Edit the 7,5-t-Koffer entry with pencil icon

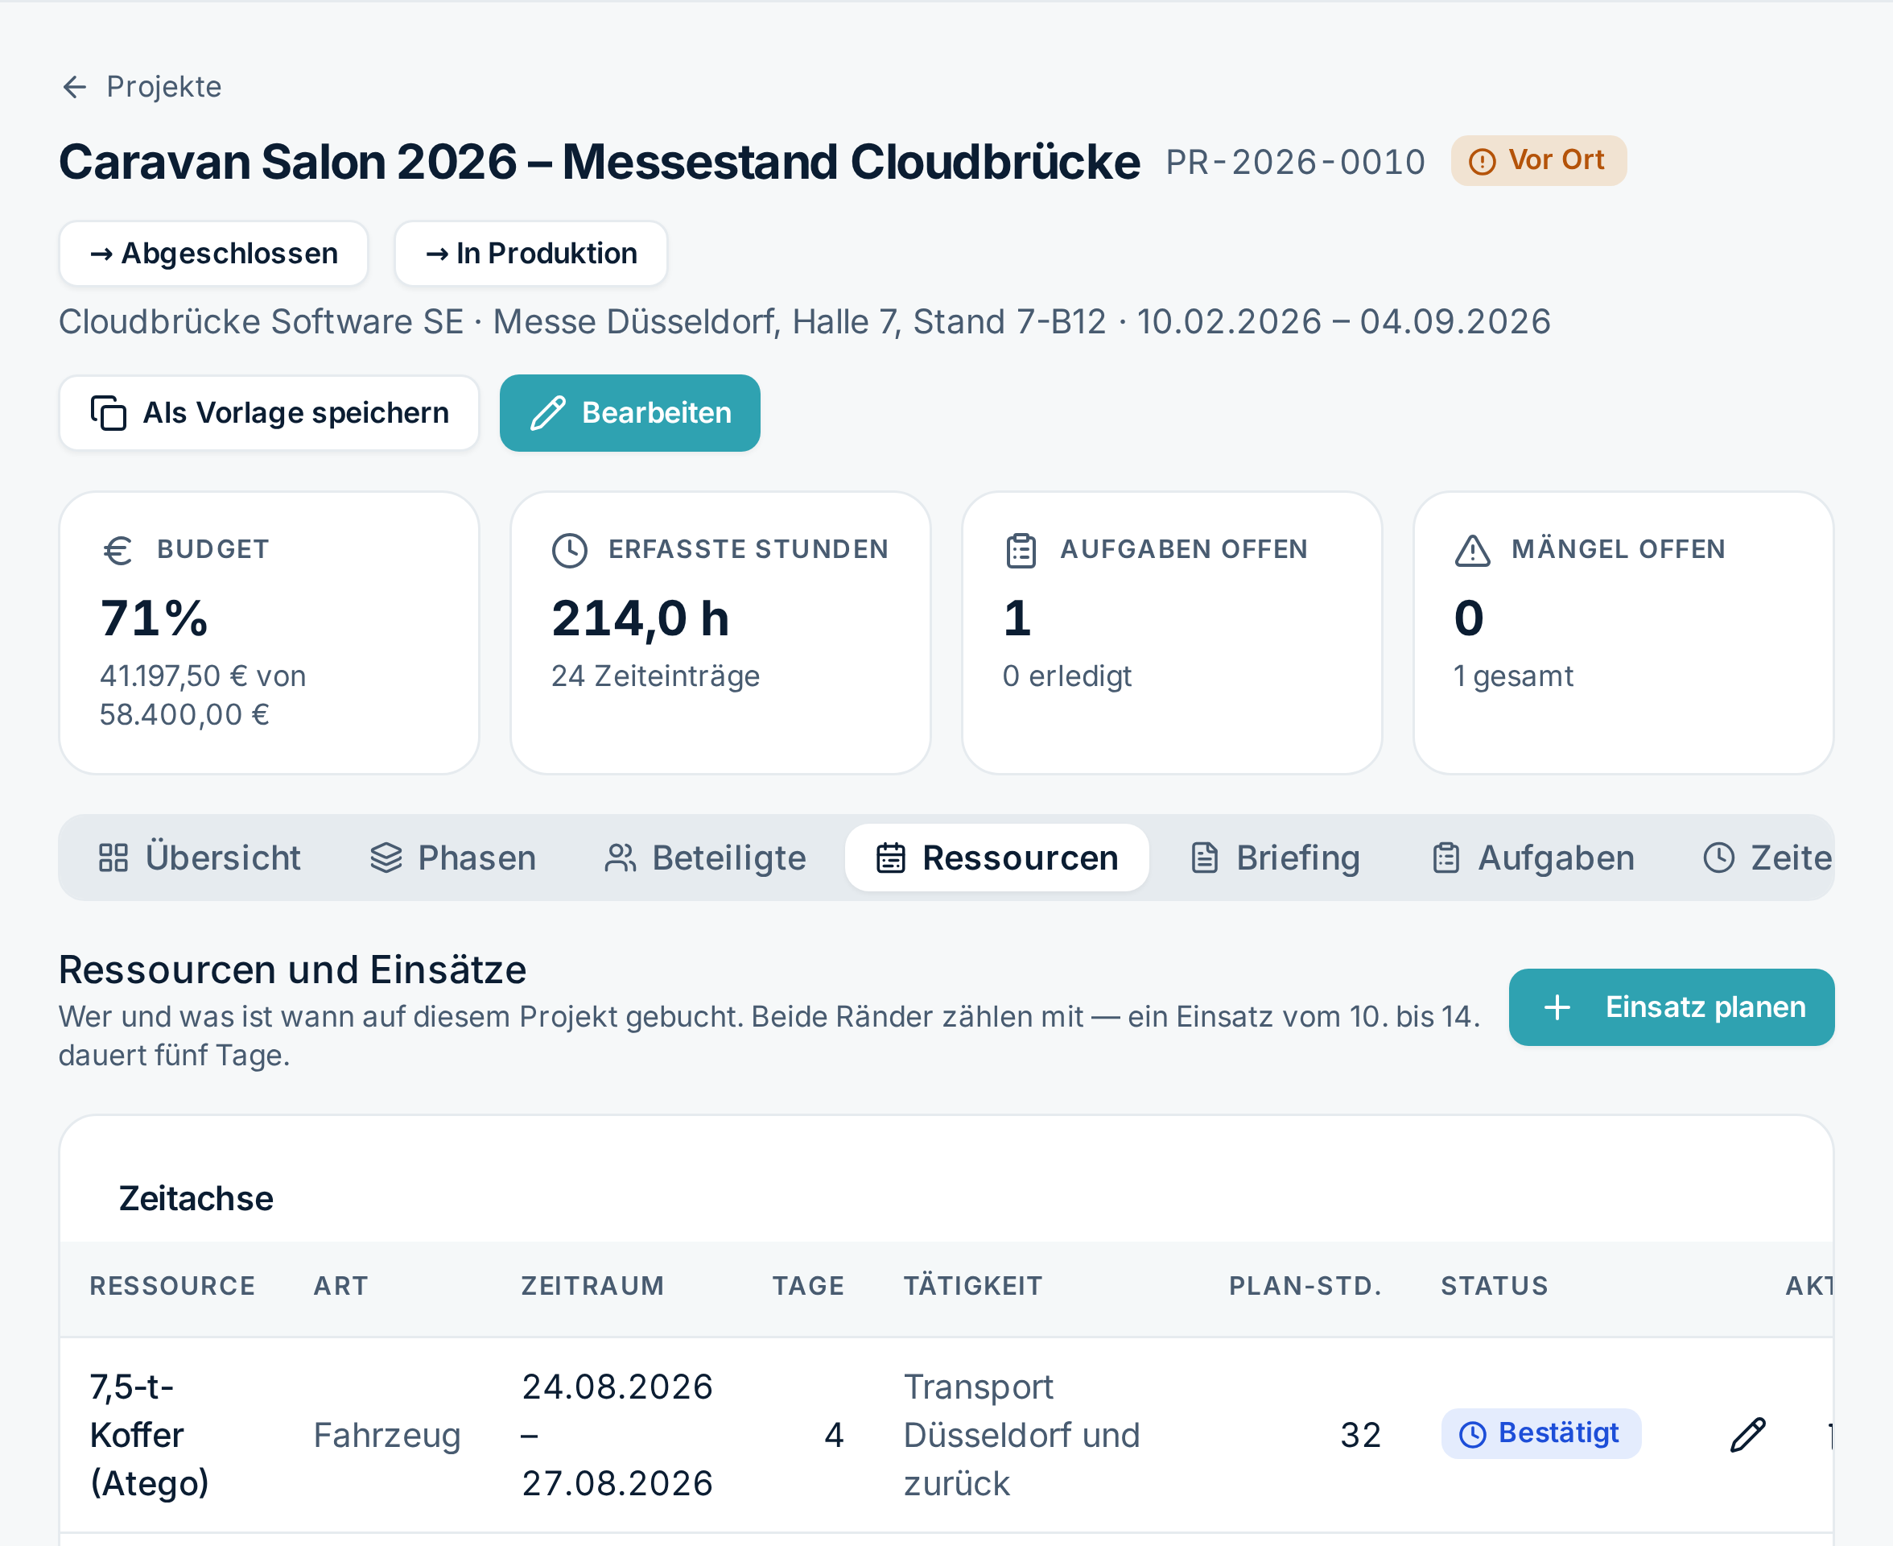click(1748, 1435)
